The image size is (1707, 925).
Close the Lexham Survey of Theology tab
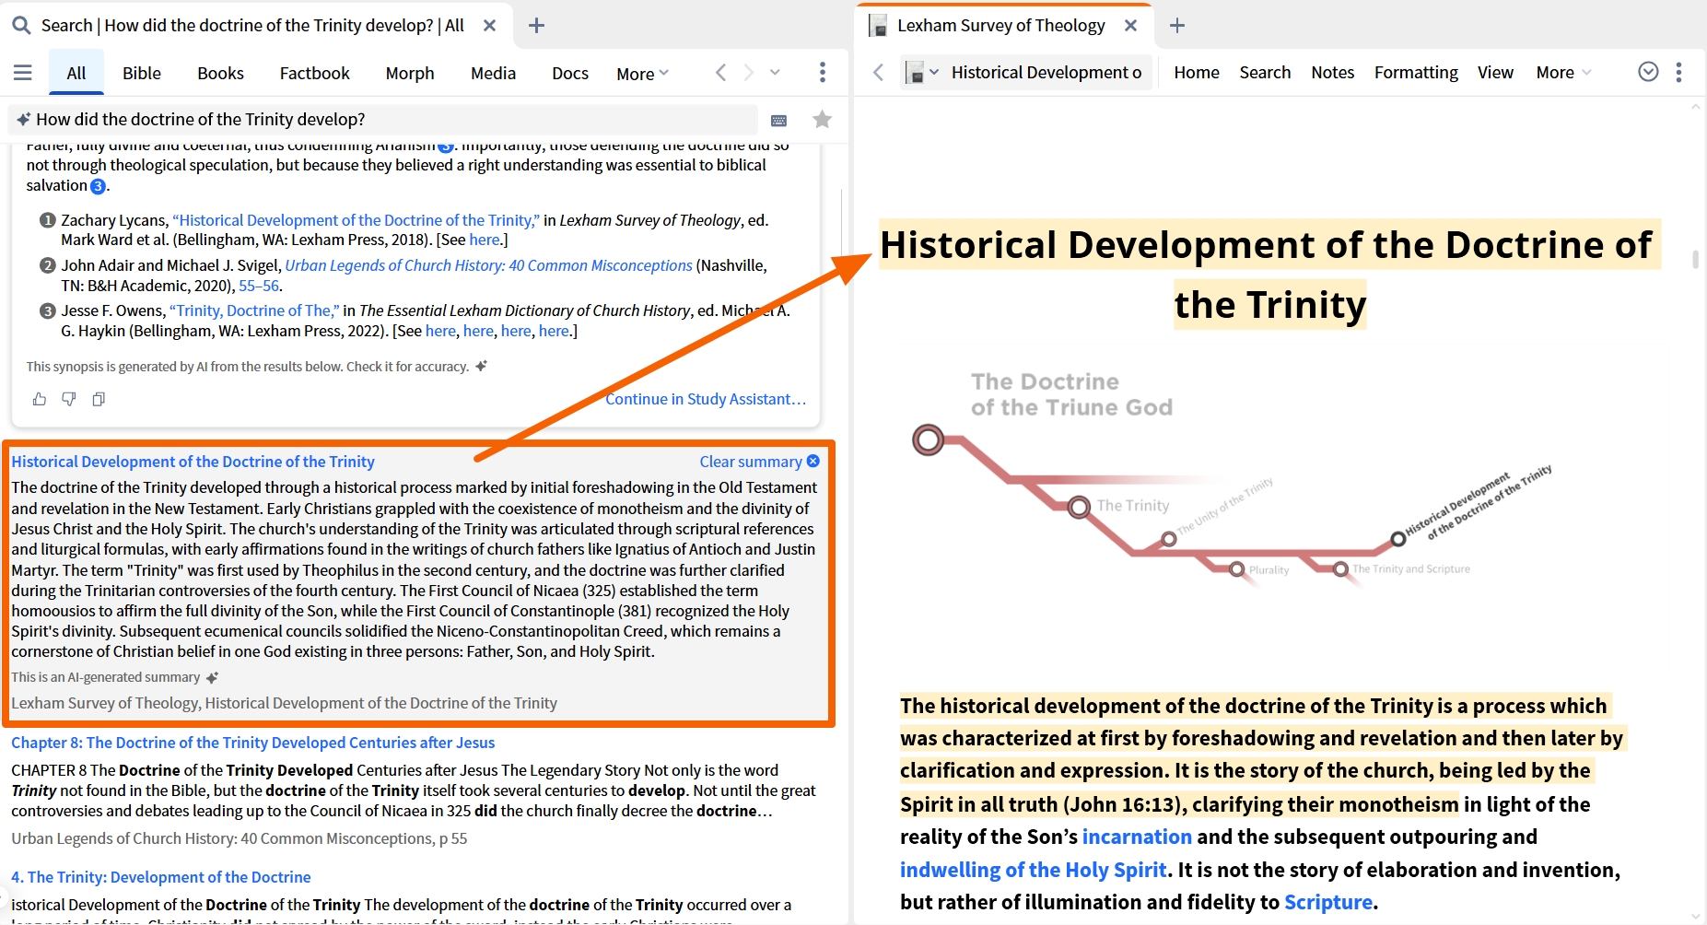click(x=1130, y=26)
